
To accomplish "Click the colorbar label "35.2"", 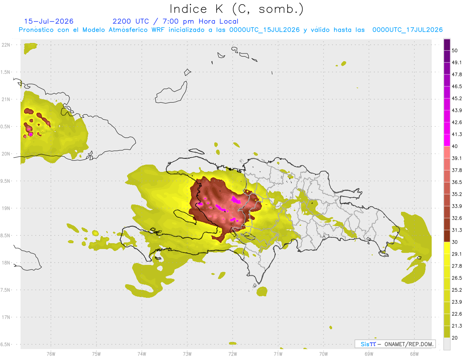I will tap(457, 194).
